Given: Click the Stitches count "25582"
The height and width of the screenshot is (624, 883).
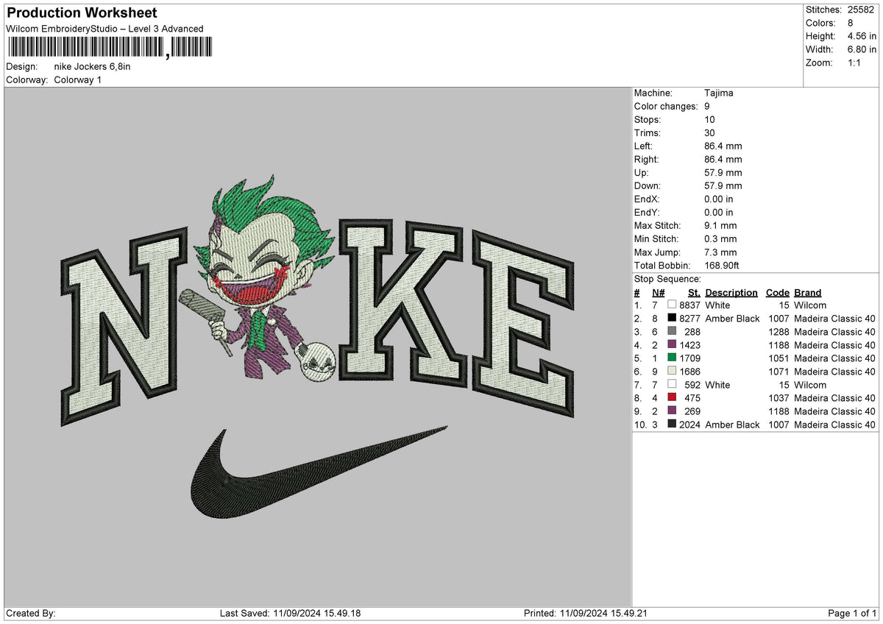Looking at the screenshot, I should click(x=861, y=10).
